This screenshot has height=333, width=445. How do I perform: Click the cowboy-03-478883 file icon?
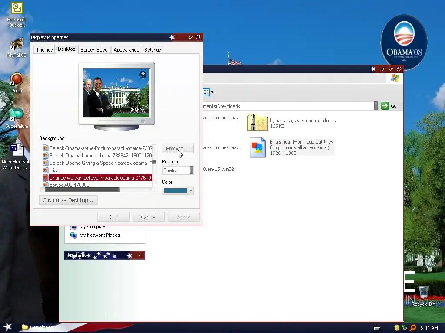click(45, 185)
